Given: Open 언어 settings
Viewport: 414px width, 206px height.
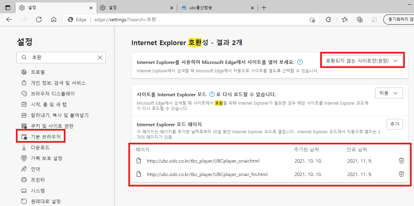Looking at the screenshot, I should [x=35, y=169].
